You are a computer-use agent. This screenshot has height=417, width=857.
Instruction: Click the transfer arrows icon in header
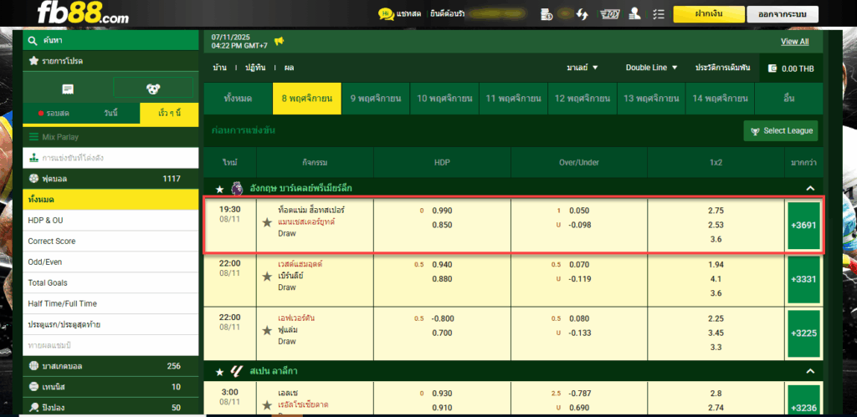click(x=582, y=14)
